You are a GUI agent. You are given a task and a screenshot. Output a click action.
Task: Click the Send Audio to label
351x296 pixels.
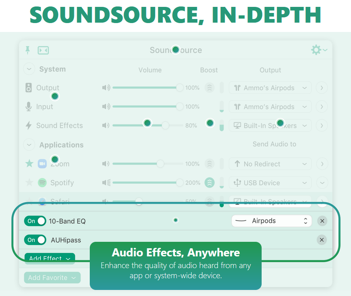[275, 144]
